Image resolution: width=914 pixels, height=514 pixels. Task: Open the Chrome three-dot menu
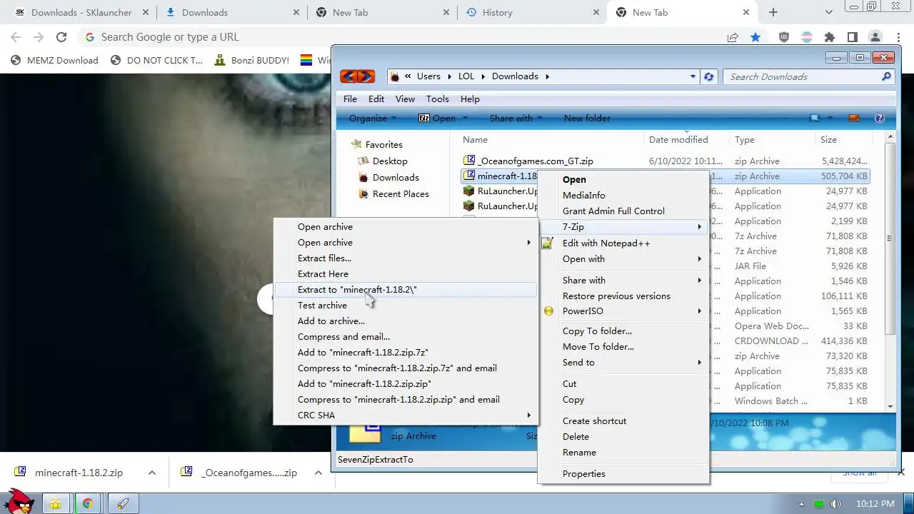pos(898,37)
